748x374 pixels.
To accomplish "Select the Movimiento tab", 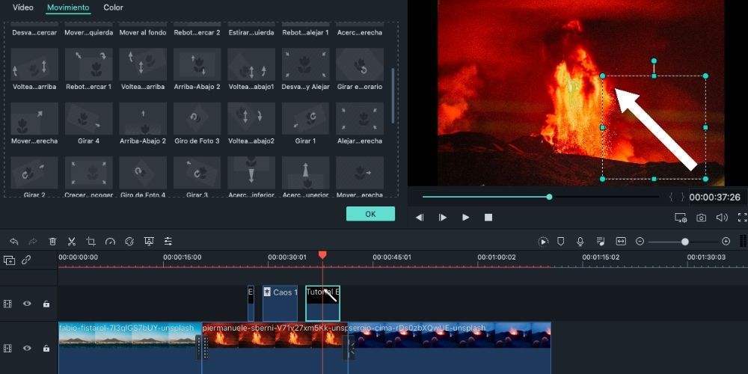I will coord(68,7).
